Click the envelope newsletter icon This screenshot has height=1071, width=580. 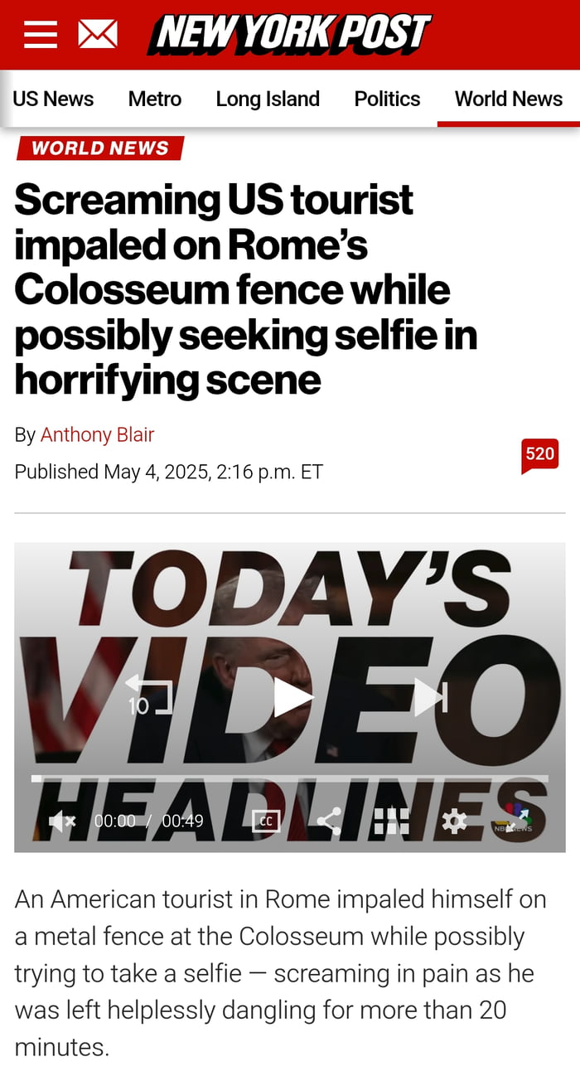coord(98,35)
